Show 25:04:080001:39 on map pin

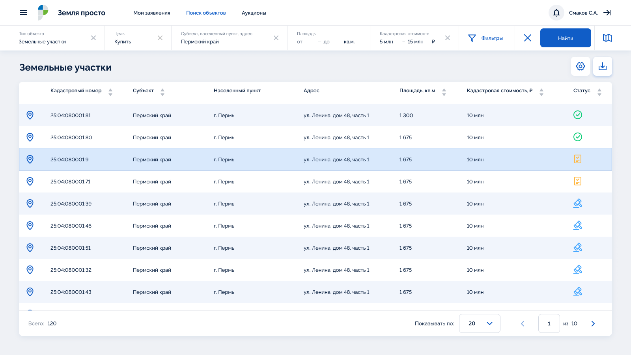click(x=30, y=204)
